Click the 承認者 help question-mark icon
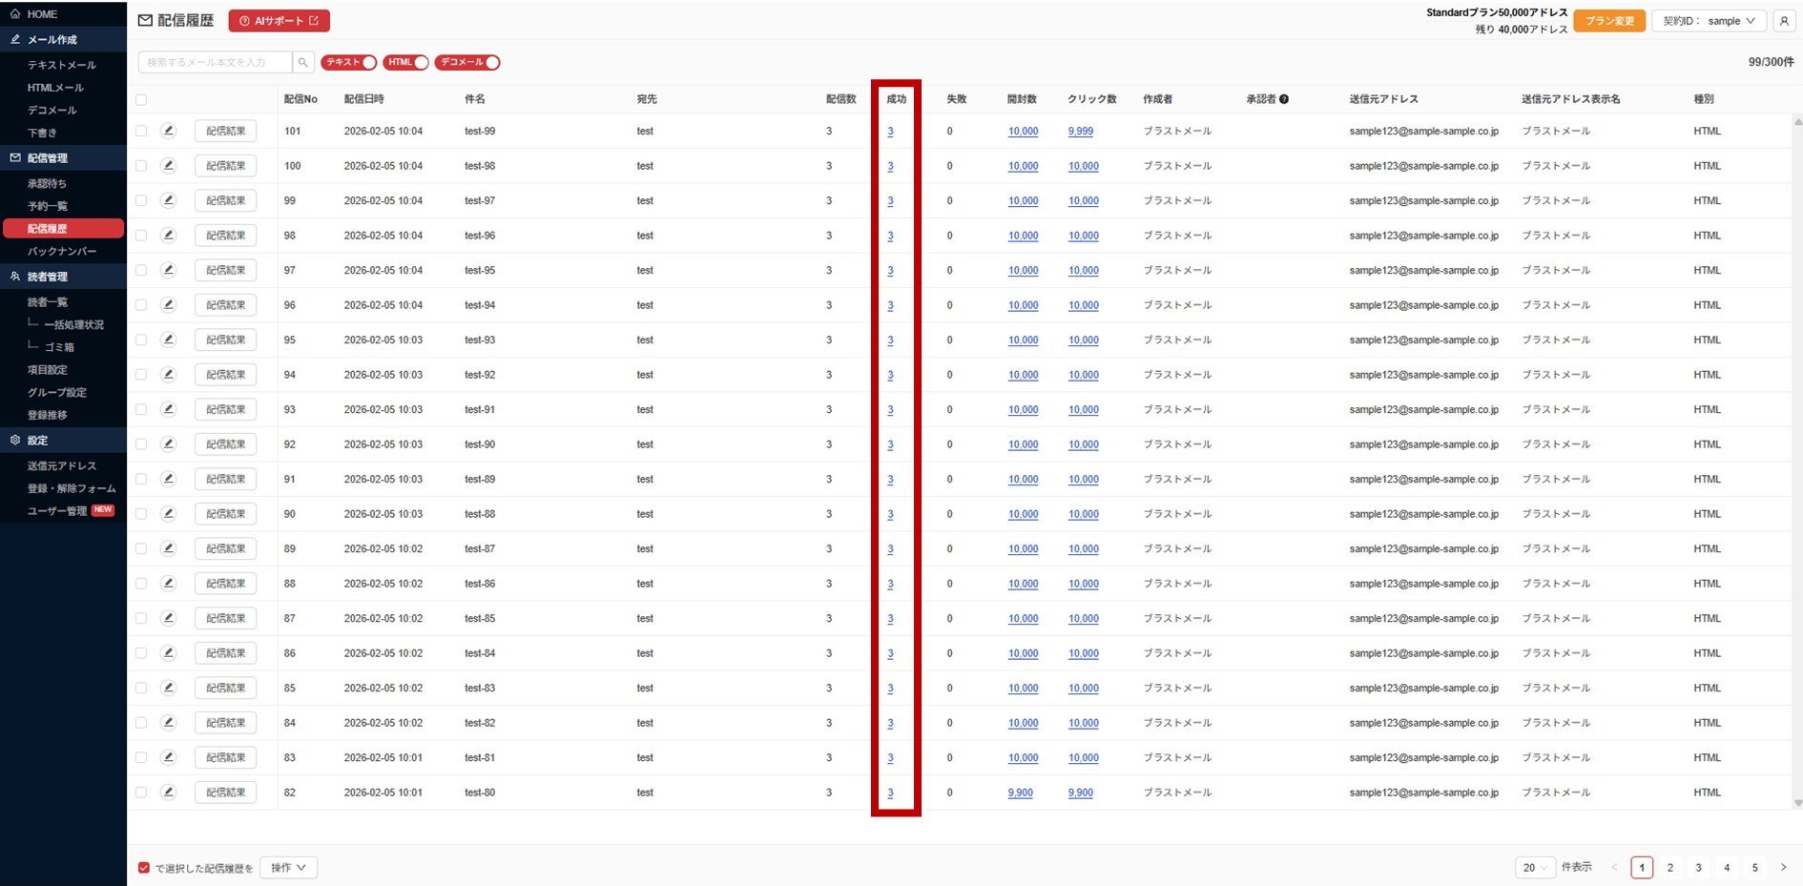1803x886 pixels. [1284, 99]
